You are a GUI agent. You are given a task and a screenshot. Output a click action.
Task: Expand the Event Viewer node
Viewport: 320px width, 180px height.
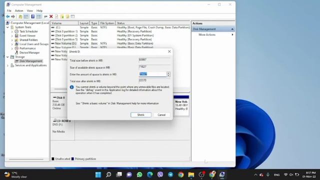click(12, 35)
